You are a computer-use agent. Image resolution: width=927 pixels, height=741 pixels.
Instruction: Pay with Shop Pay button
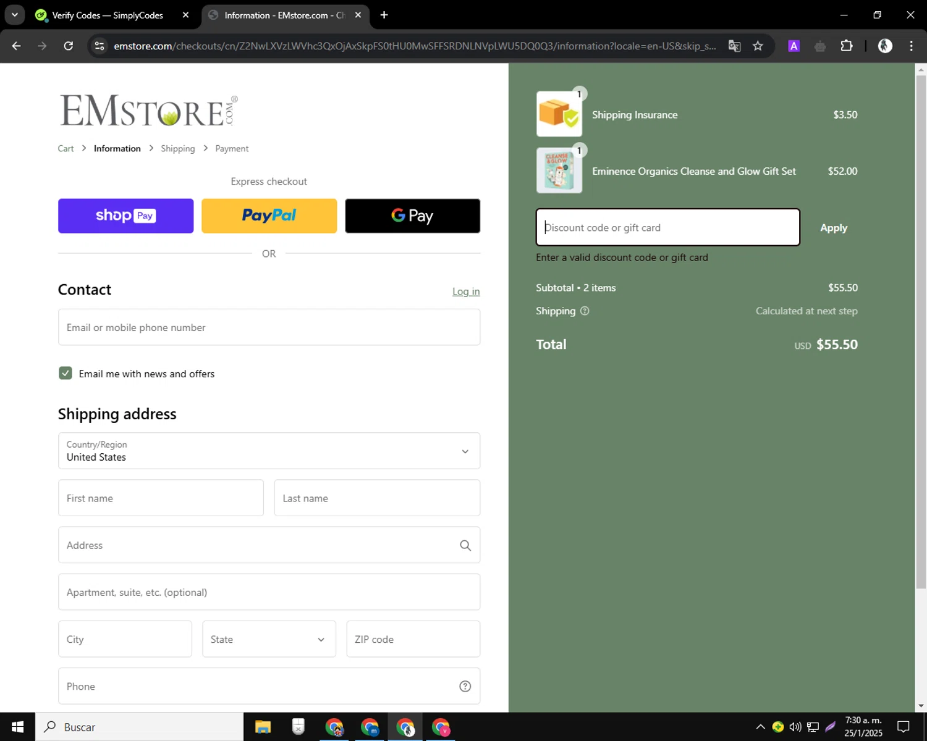pos(125,216)
